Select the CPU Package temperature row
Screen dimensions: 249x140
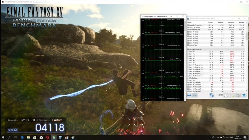pyautogui.click(x=216, y=78)
